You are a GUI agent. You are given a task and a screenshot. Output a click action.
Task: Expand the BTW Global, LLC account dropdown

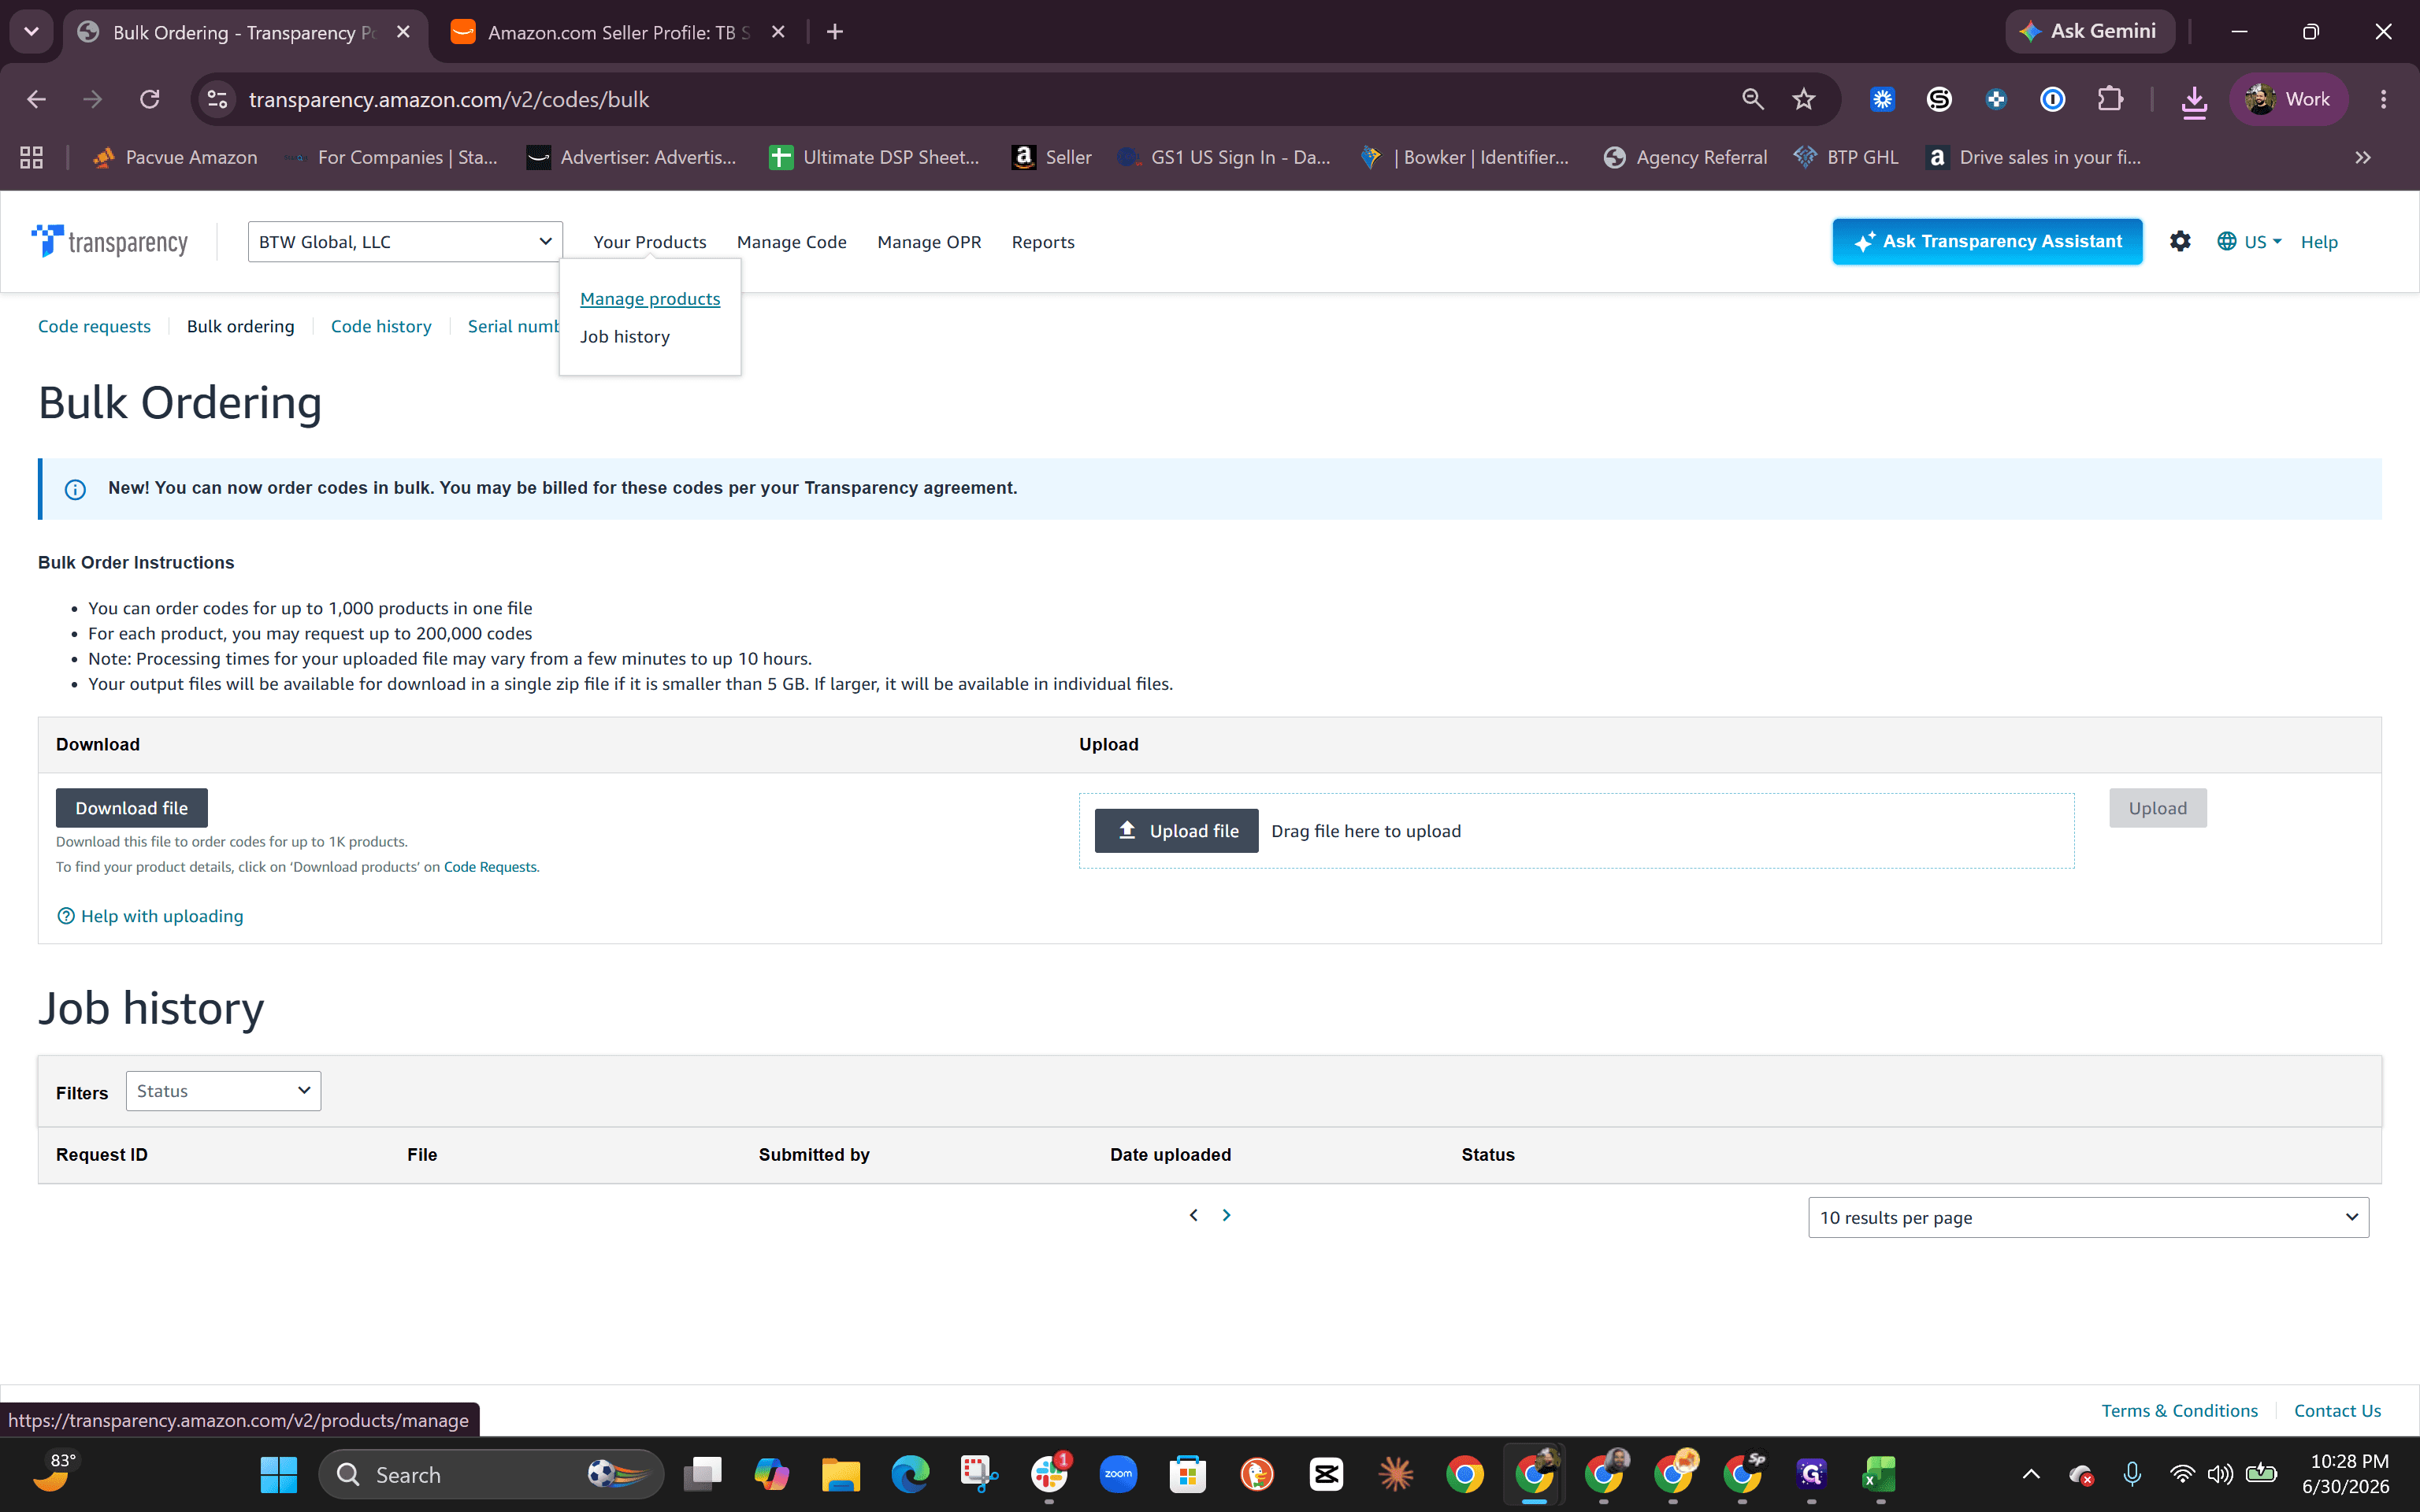pyautogui.click(x=405, y=242)
